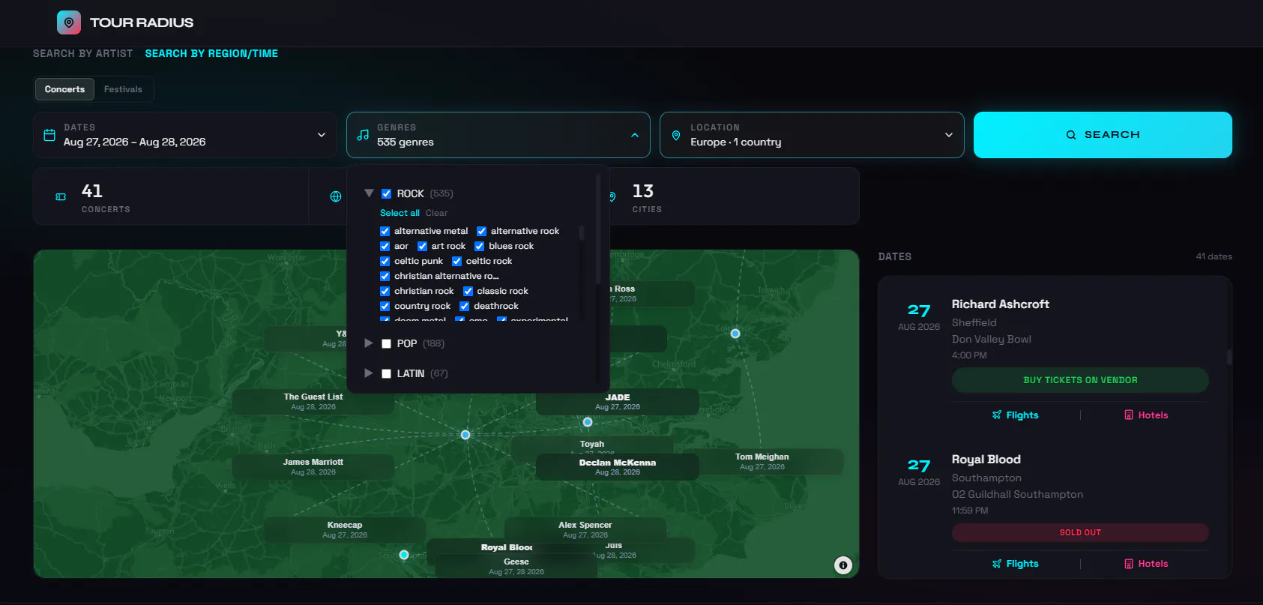Viewport: 1263px width, 605px height.
Task: Open the Dates dropdown
Action: click(184, 135)
